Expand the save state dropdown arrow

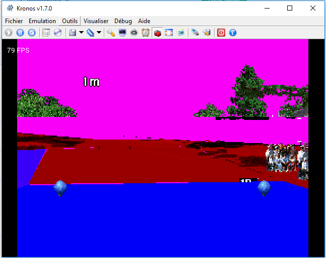pos(81,33)
